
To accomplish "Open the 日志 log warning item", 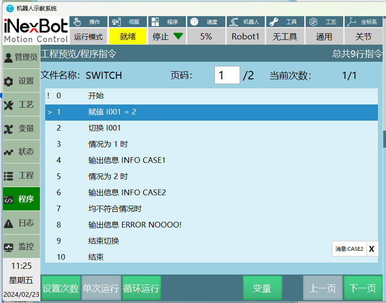I will point(21,223).
